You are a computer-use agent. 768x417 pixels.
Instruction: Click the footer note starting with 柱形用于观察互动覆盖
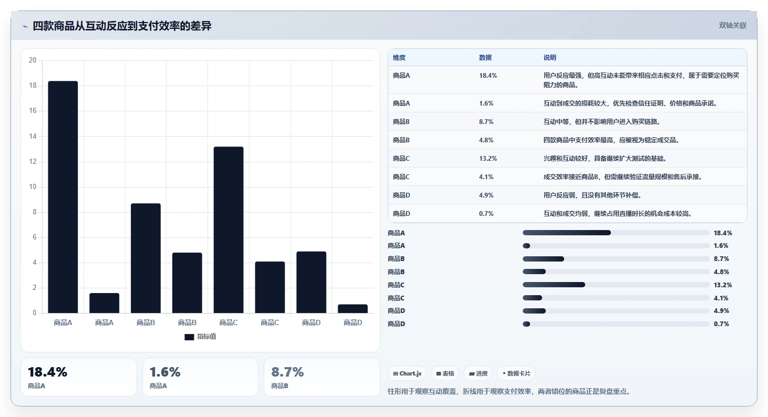(509, 391)
